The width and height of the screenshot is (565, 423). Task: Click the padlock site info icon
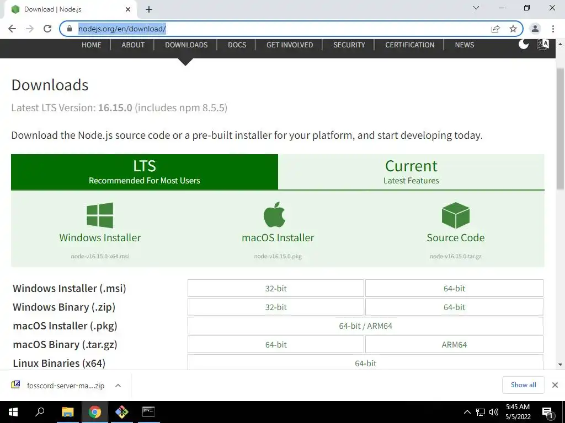pyautogui.click(x=70, y=29)
